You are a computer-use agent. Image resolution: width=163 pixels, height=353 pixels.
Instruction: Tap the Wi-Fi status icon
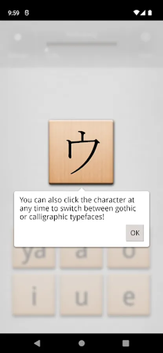click(x=136, y=13)
